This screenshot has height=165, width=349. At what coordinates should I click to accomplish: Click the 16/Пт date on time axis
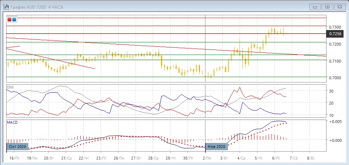[x=12, y=158]
